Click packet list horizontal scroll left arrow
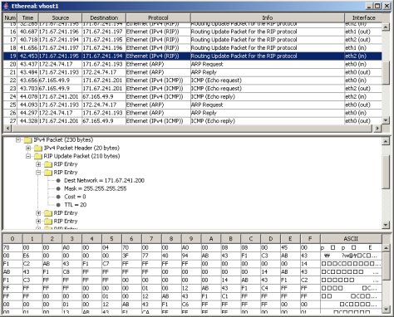The width and height of the screenshot is (394, 317). (7, 129)
